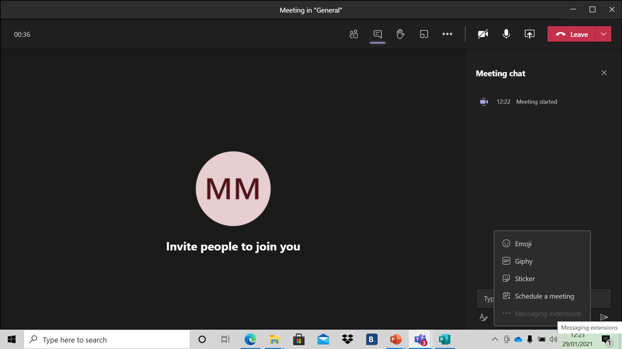Open the B app icon on taskbar
This screenshot has width=622, height=349.
[x=372, y=339]
